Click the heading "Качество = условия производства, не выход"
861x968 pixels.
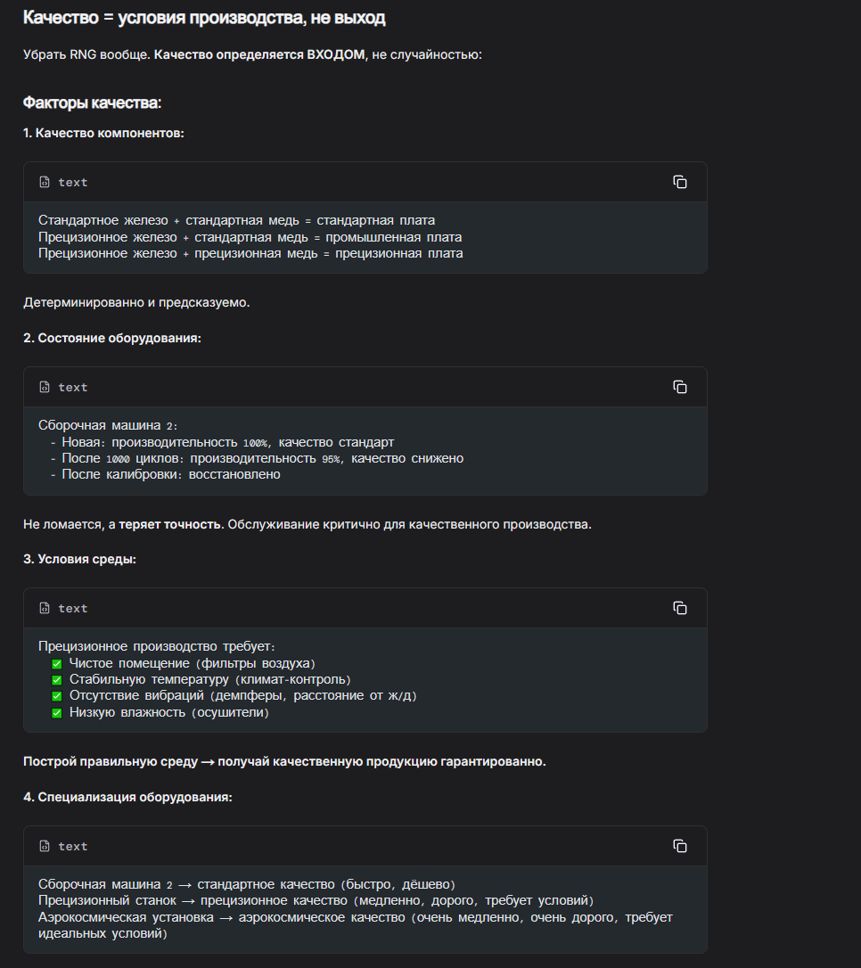[204, 18]
